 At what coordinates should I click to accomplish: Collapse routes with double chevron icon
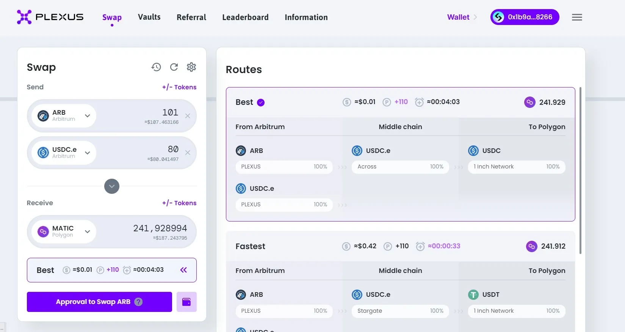184,270
